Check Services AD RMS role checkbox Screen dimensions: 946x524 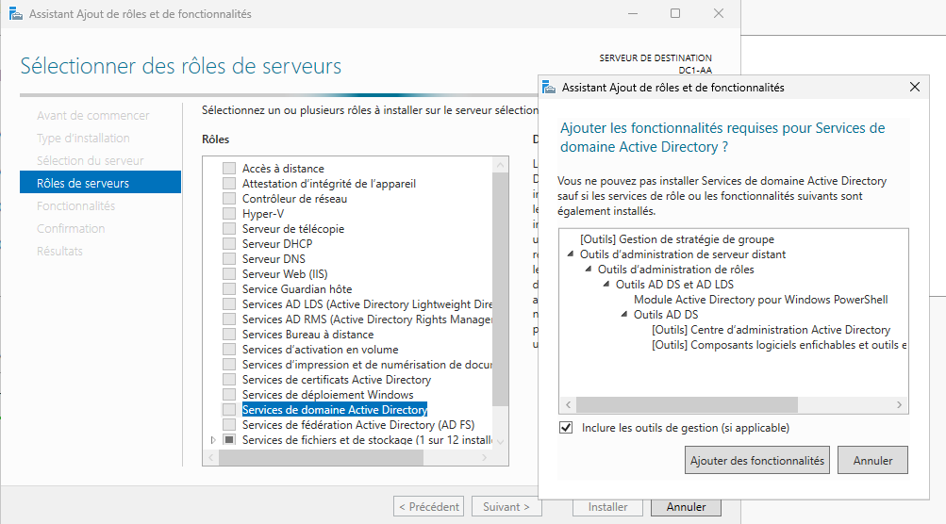click(x=229, y=319)
